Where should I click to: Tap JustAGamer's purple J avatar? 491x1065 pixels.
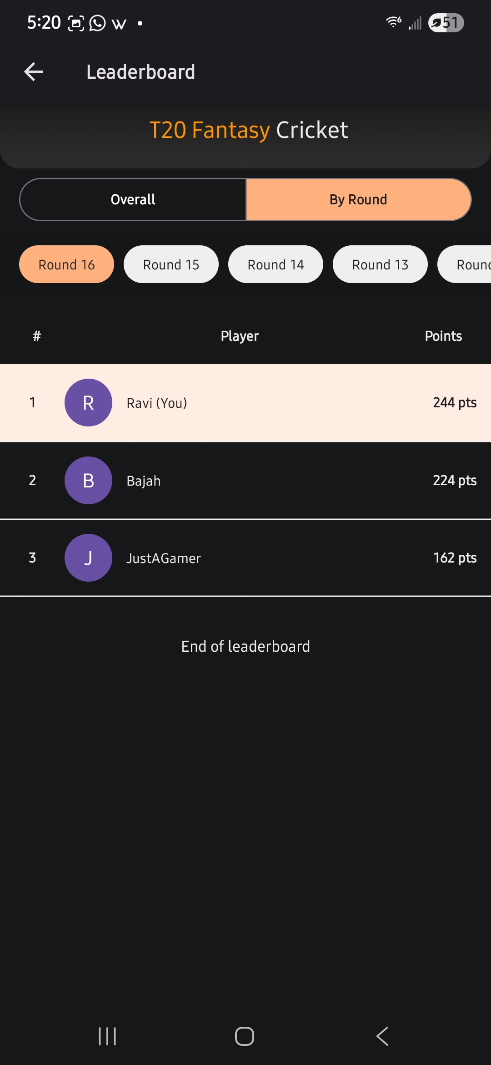click(x=88, y=558)
